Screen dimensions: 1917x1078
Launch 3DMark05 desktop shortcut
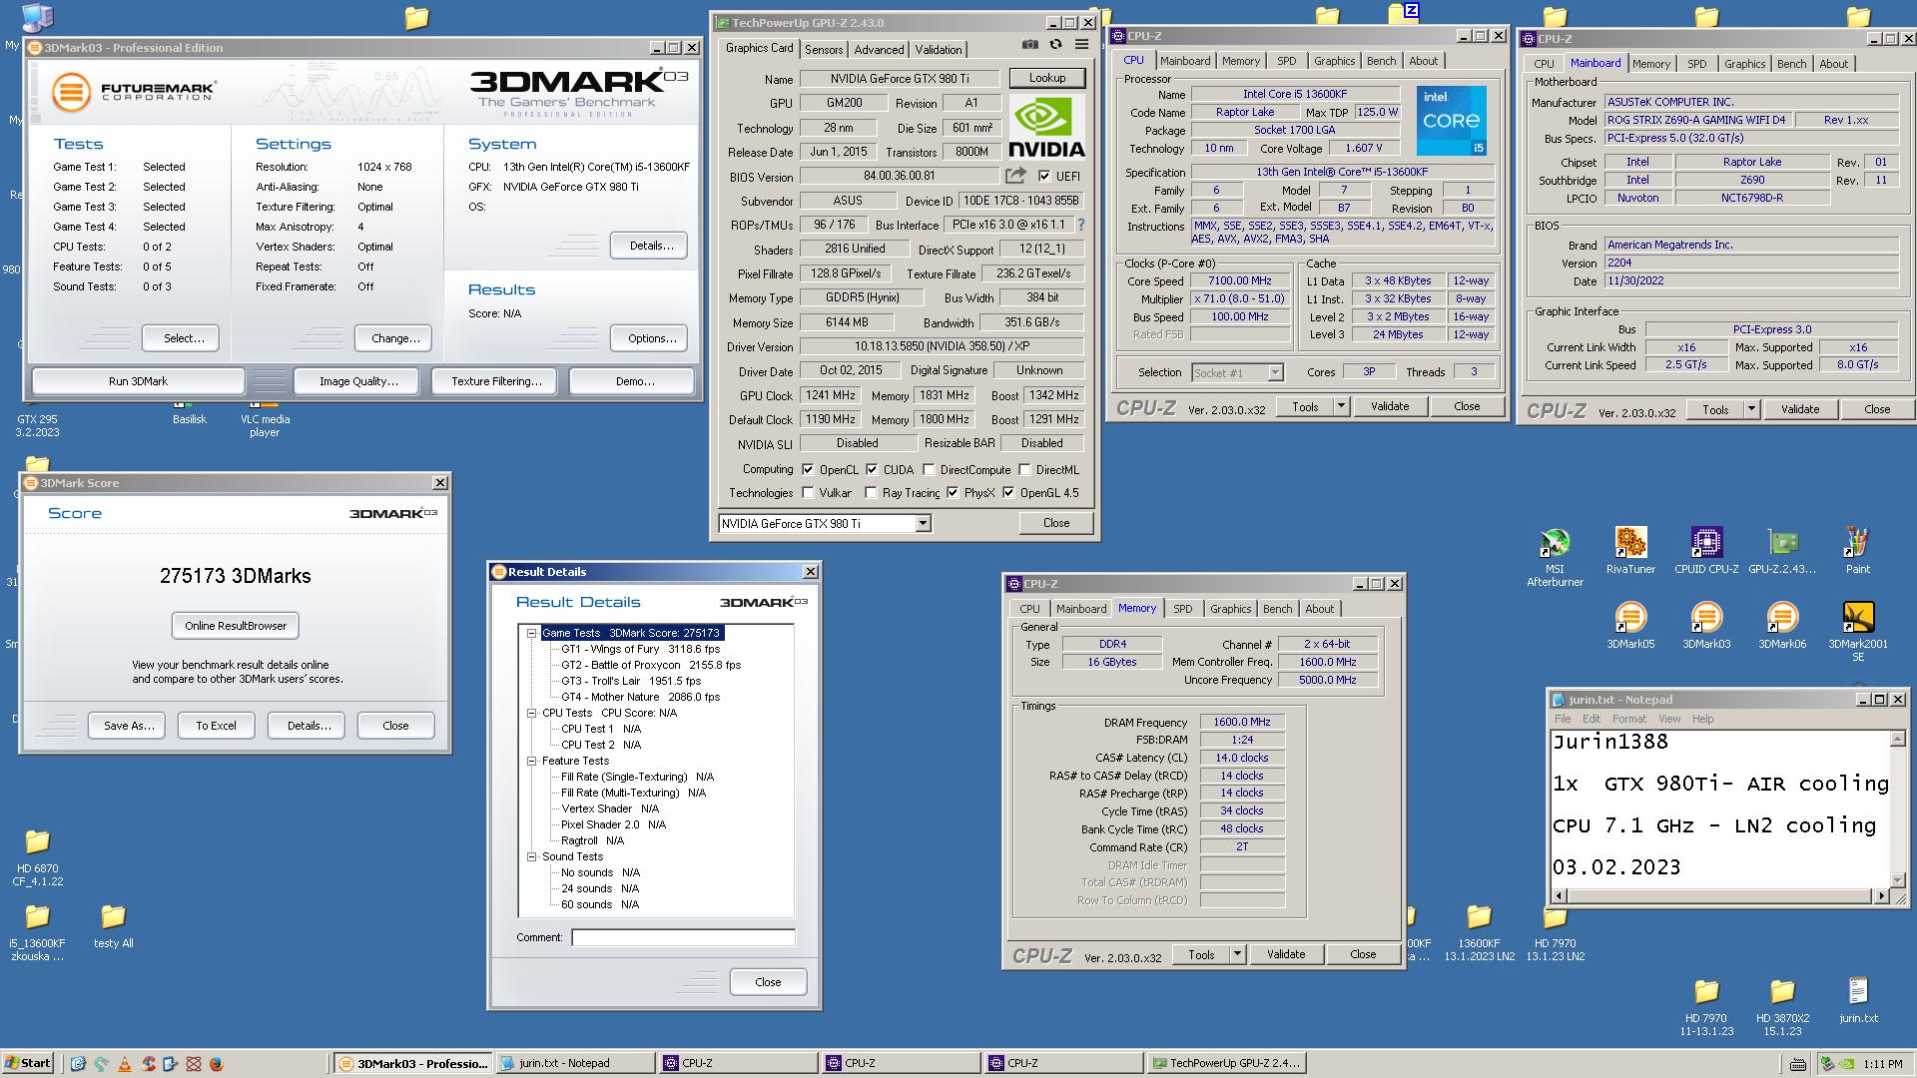point(1630,626)
